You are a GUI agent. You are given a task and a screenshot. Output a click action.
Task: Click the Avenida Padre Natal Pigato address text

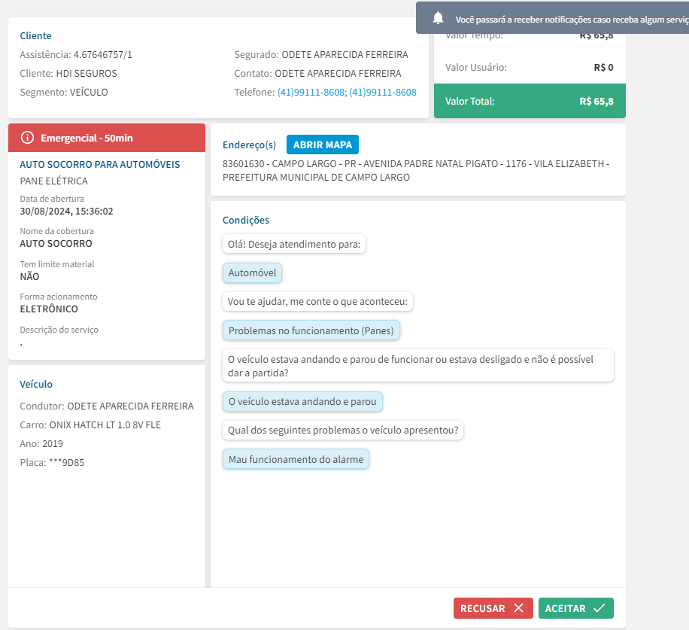pyautogui.click(x=416, y=164)
